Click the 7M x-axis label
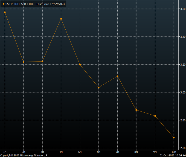 [117, 152]
